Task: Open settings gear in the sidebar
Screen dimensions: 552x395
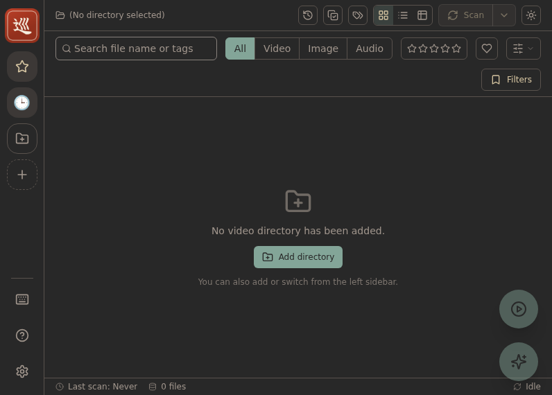Action: click(x=22, y=371)
